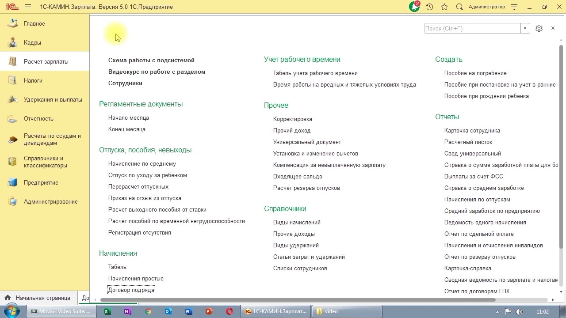The image size is (566, 318).
Task: Open window options dropdown near Администратор
Action: coord(514,7)
